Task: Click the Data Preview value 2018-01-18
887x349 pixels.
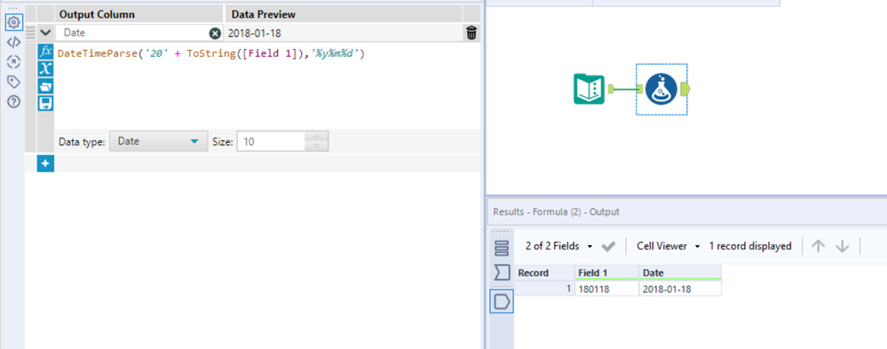Action: pos(254,34)
